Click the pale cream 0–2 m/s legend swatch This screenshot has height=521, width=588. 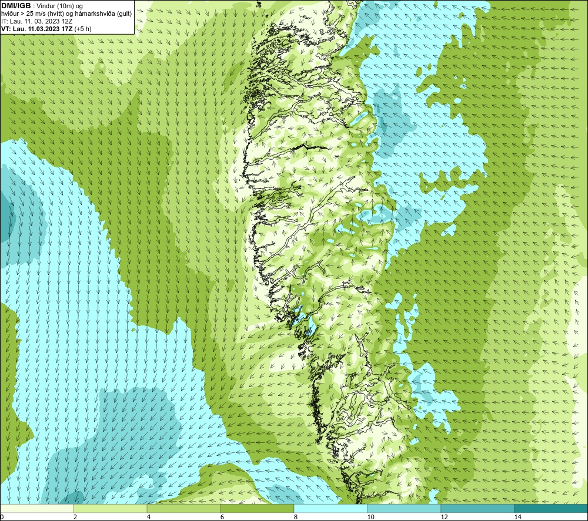(x=36, y=508)
